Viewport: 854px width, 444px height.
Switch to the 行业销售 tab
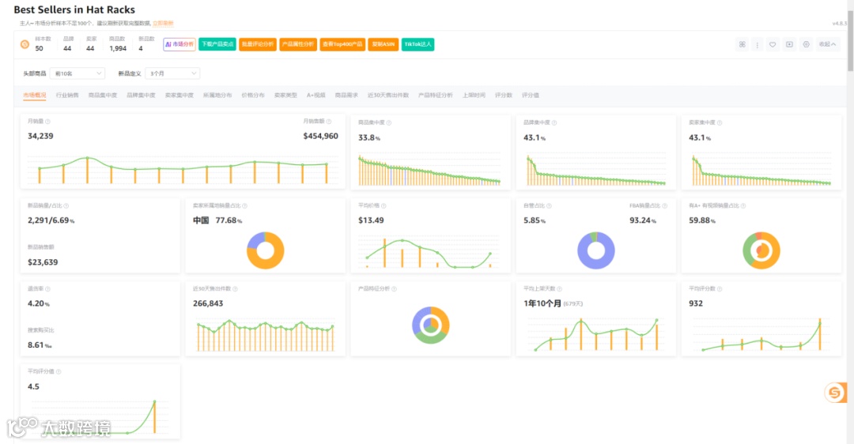point(67,96)
